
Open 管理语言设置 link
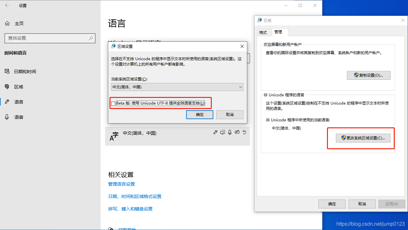(121, 184)
